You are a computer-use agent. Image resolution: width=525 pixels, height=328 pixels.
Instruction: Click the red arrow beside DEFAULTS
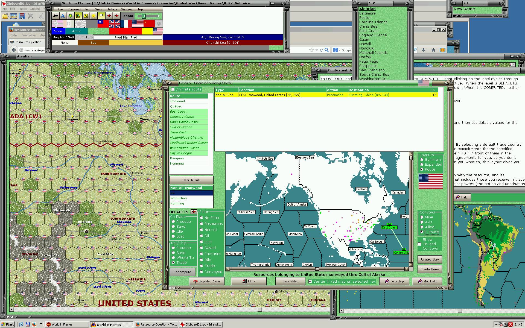(194, 212)
